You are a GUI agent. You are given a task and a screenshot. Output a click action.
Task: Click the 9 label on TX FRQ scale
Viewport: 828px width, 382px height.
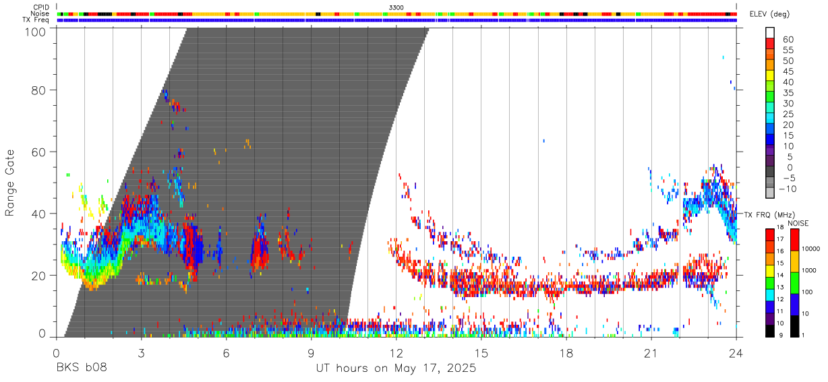tap(781, 336)
